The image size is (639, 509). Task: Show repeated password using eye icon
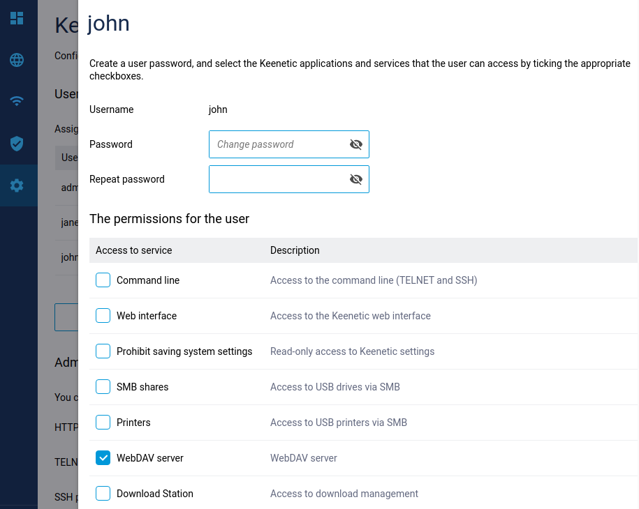(356, 179)
